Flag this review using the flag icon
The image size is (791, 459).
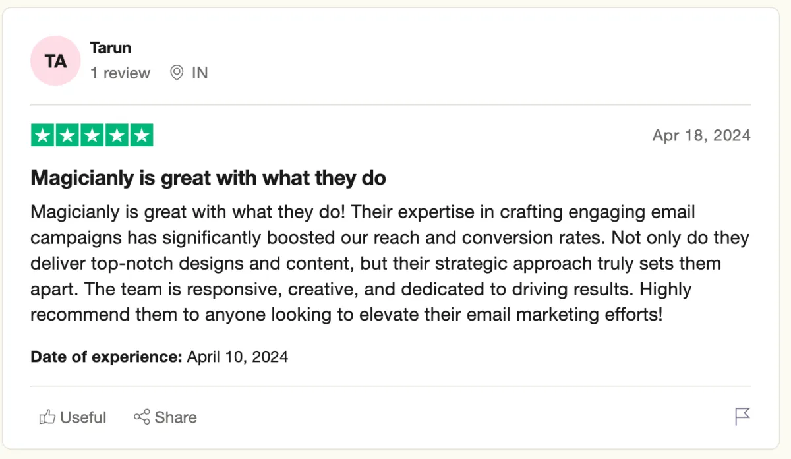(742, 417)
